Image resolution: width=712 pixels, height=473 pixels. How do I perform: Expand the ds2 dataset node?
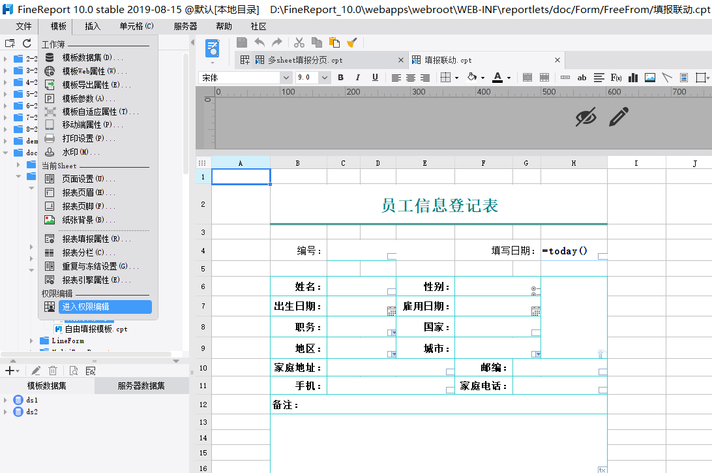tap(5, 412)
